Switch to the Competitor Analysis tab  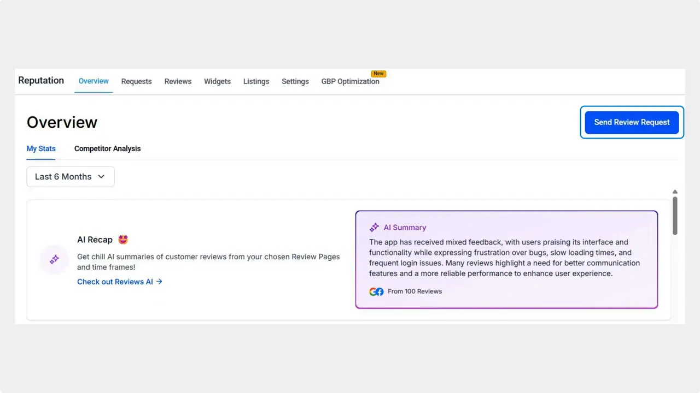tap(107, 148)
